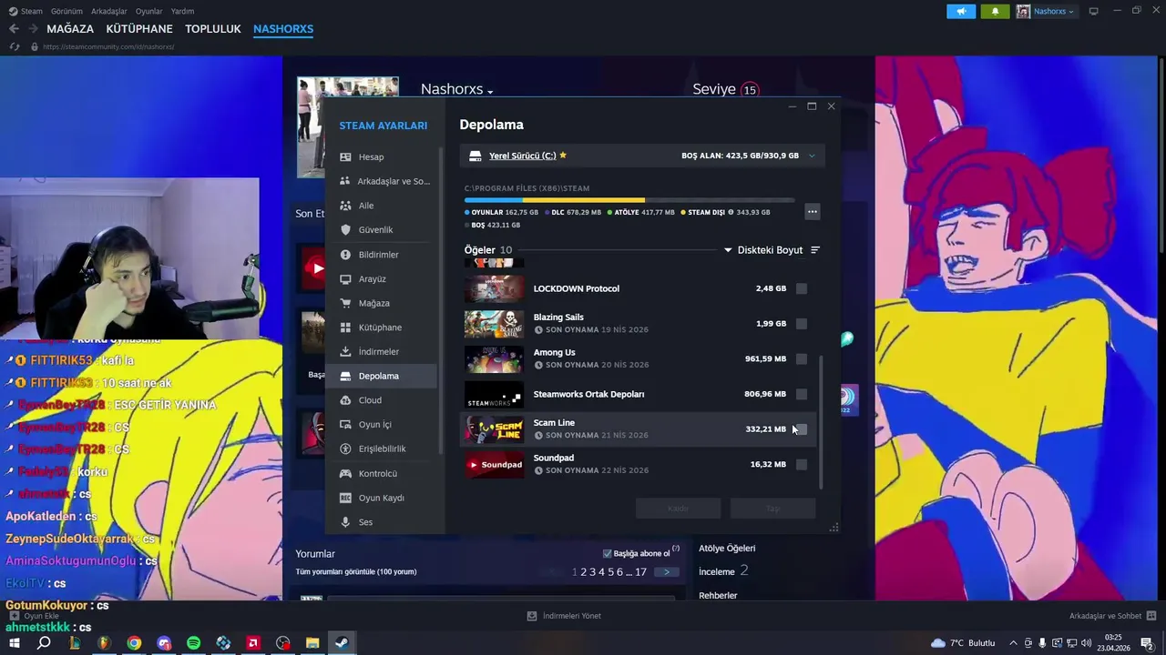Open the Nashorxs account menu at top right
Image resolution: width=1166 pixels, height=655 pixels.
(1046, 11)
